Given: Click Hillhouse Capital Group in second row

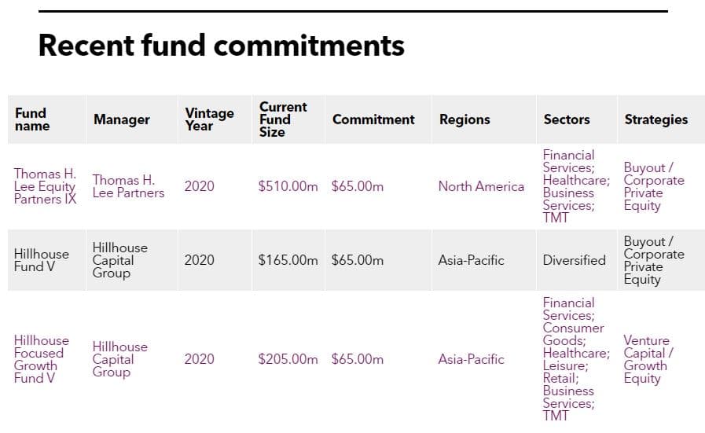Looking at the screenshot, I should [119, 260].
